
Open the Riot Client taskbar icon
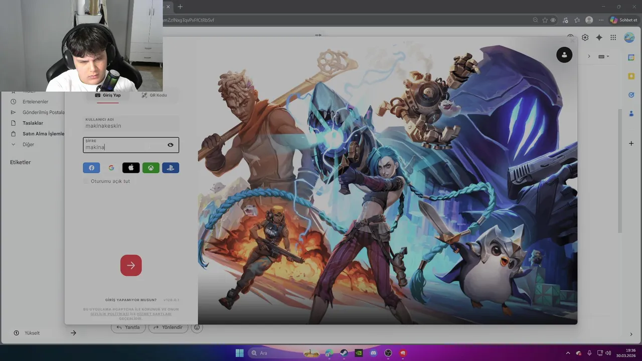(x=403, y=353)
